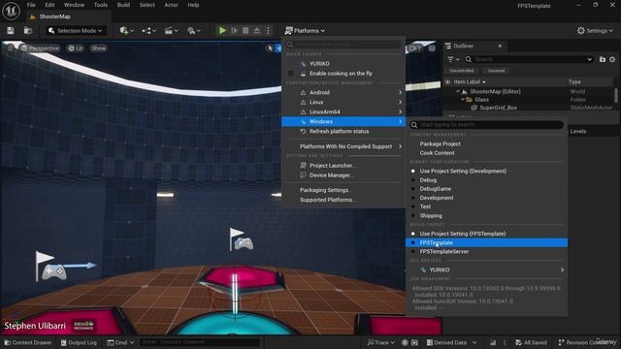
Task: Open the File menu
Action: (x=31, y=5)
